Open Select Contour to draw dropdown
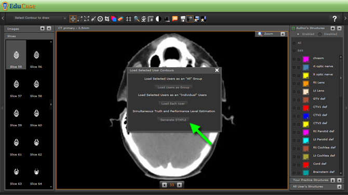Viewport: 348px width, 195px height. tap(40, 18)
